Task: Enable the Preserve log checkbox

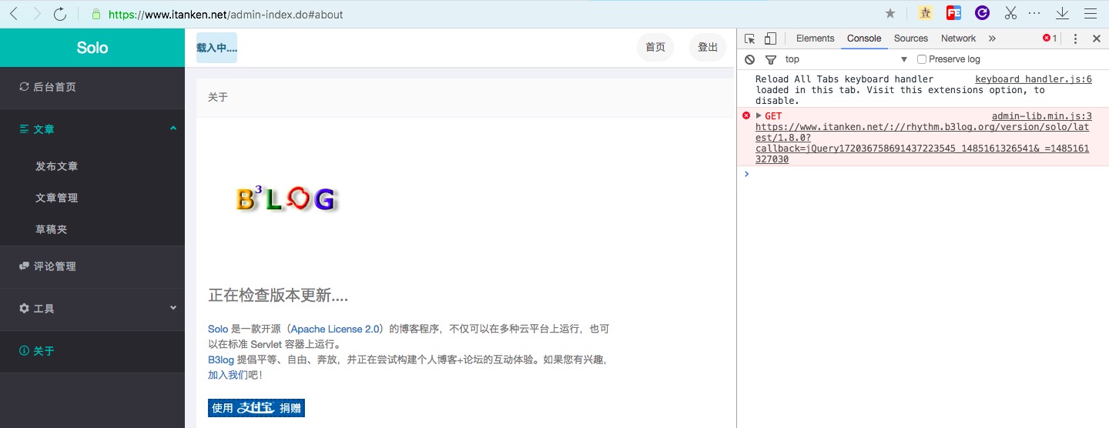Action: [x=922, y=59]
